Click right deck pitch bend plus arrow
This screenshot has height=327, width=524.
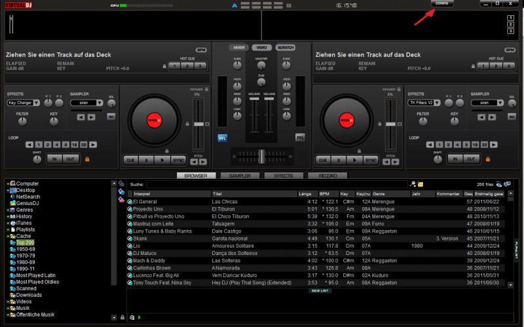[x=396, y=162]
